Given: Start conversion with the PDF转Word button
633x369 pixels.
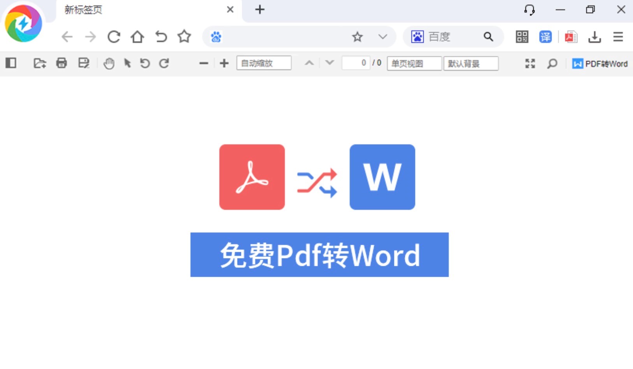Looking at the screenshot, I should [600, 64].
